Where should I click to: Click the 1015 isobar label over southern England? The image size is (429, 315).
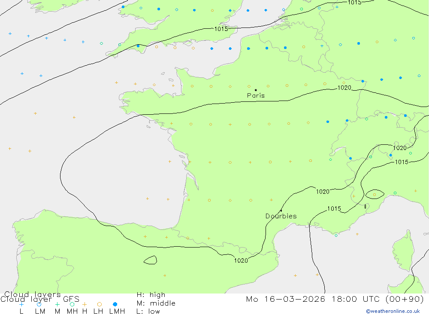pos(221,29)
